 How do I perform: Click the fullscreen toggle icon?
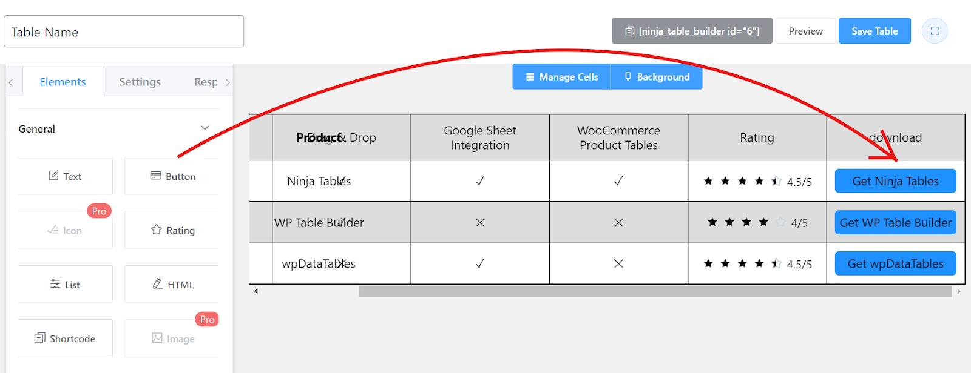click(935, 31)
